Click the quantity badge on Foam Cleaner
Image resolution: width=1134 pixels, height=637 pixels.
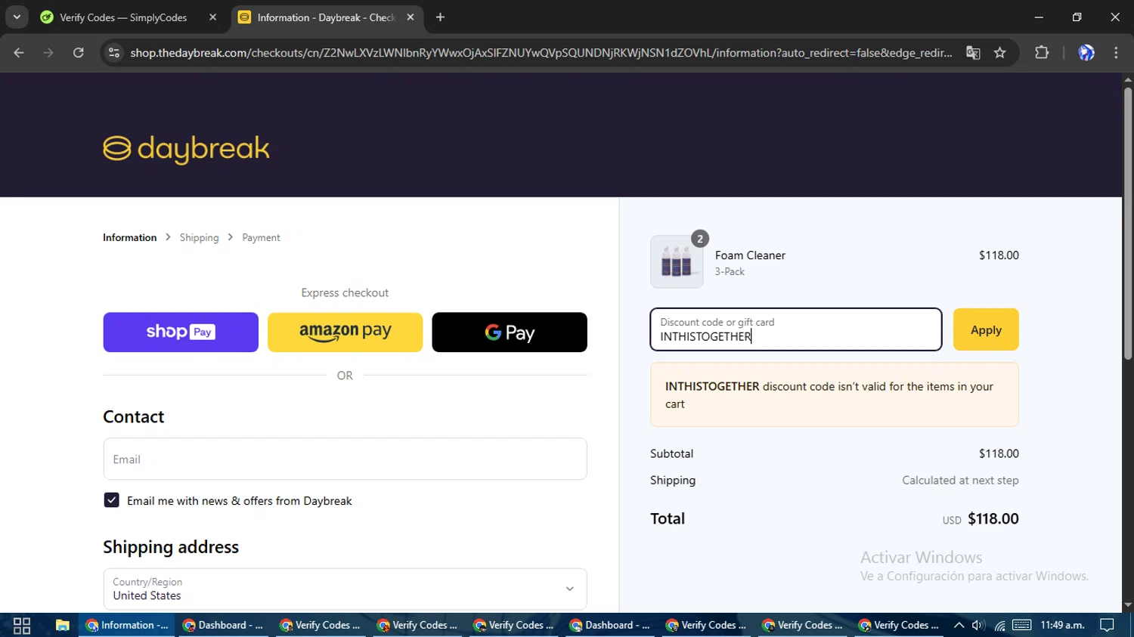[700, 239]
